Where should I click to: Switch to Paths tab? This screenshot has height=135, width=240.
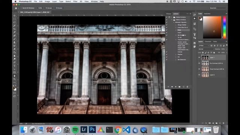coord(215,42)
